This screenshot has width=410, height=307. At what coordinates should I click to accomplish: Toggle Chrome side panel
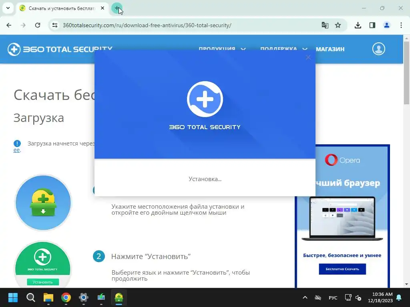(372, 25)
